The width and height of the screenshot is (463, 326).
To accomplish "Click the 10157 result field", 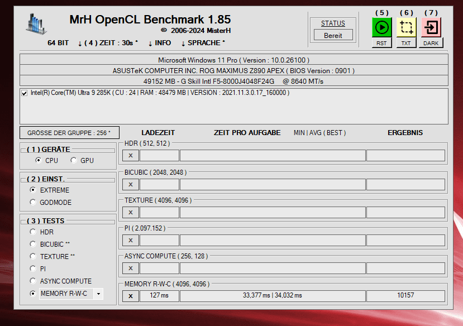I will pos(405,296).
